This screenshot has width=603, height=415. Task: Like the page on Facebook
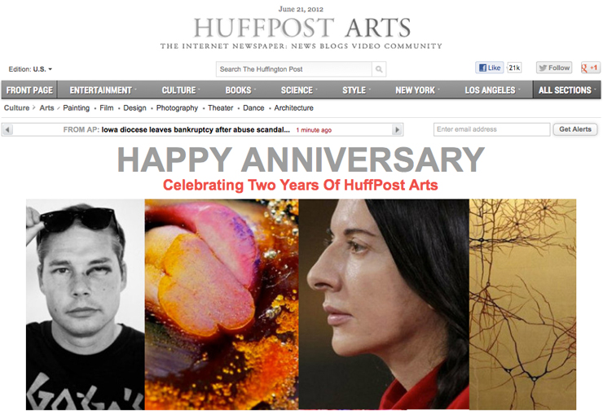pos(490,68)
